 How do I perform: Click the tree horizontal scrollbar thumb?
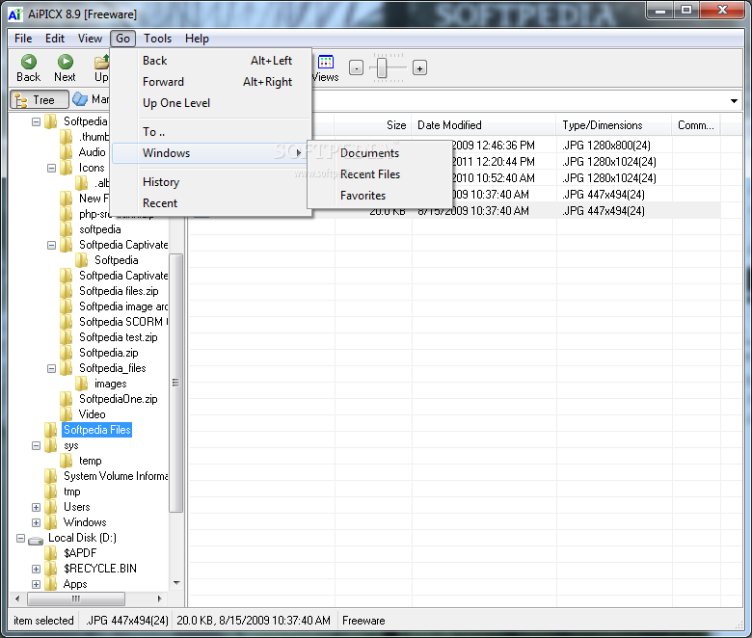pos(76,598)
